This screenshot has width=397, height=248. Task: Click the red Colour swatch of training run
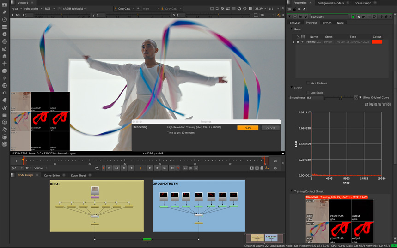377,41
